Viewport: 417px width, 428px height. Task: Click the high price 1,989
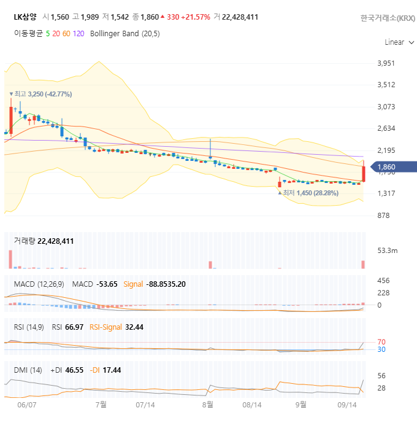click(x=90, y=17)
